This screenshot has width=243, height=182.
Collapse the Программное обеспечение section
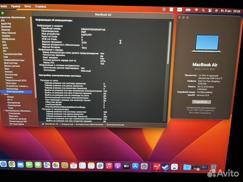(x=4, y=111)
